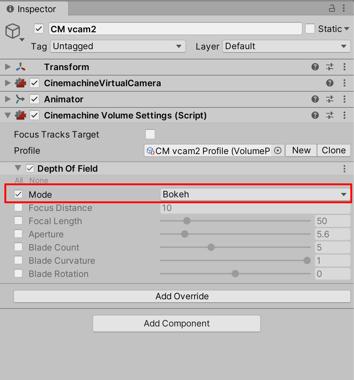Click the Inspector lock icon

pyautogui.click(x=332, y=8)
